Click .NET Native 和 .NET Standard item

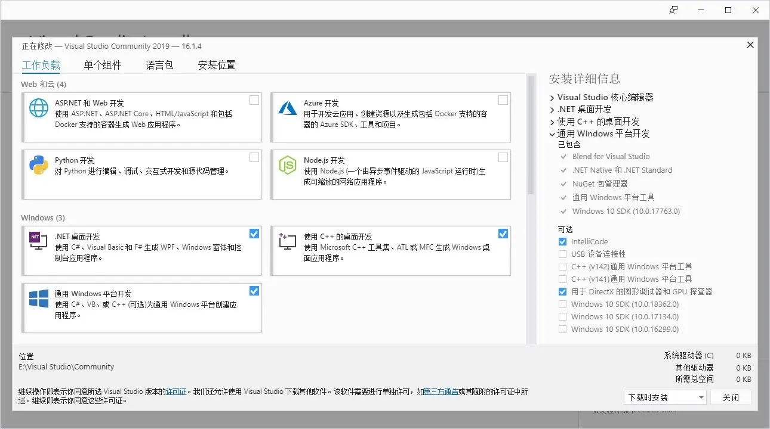point(622,170)
